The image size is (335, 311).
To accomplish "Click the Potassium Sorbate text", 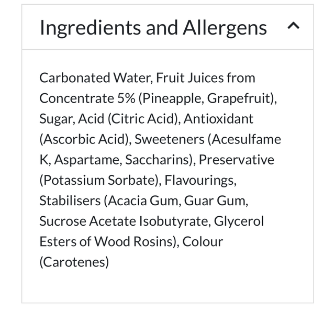I will [99, 180].
